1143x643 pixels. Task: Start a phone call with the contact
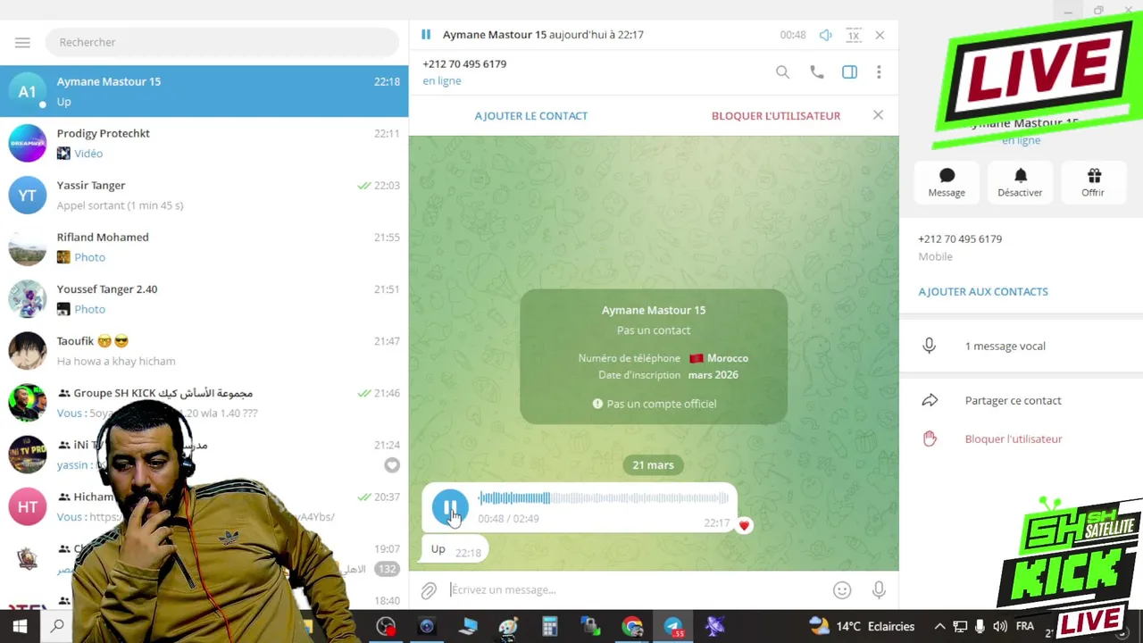pos(816,72)
